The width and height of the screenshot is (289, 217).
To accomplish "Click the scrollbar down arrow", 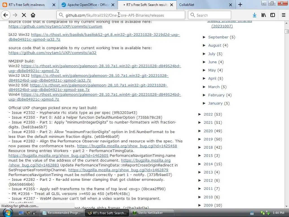I will pos(286,206).
